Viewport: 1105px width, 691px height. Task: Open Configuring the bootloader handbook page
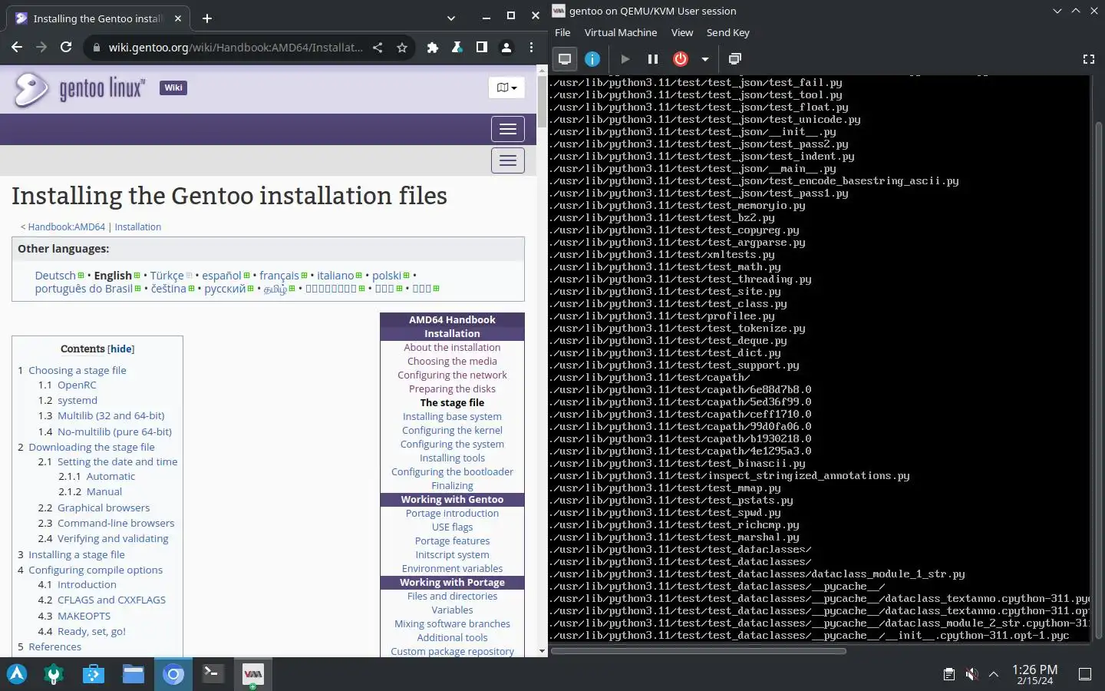452,472
